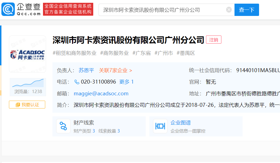Select the phone number 020-31100896
The height and width of the screenshot is (163, 280).
coord(98,82)
